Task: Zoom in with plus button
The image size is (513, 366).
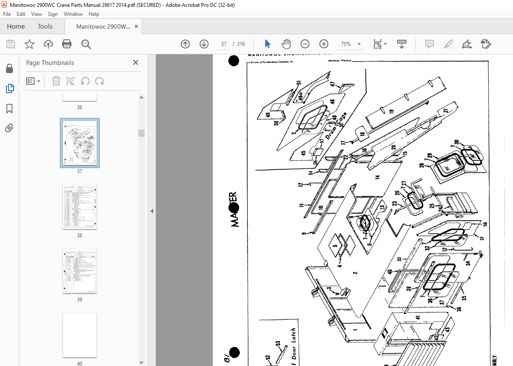Action: pos(324,44)
